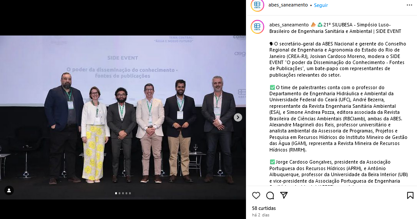Show tagged people with the person icon

(9, 190)
